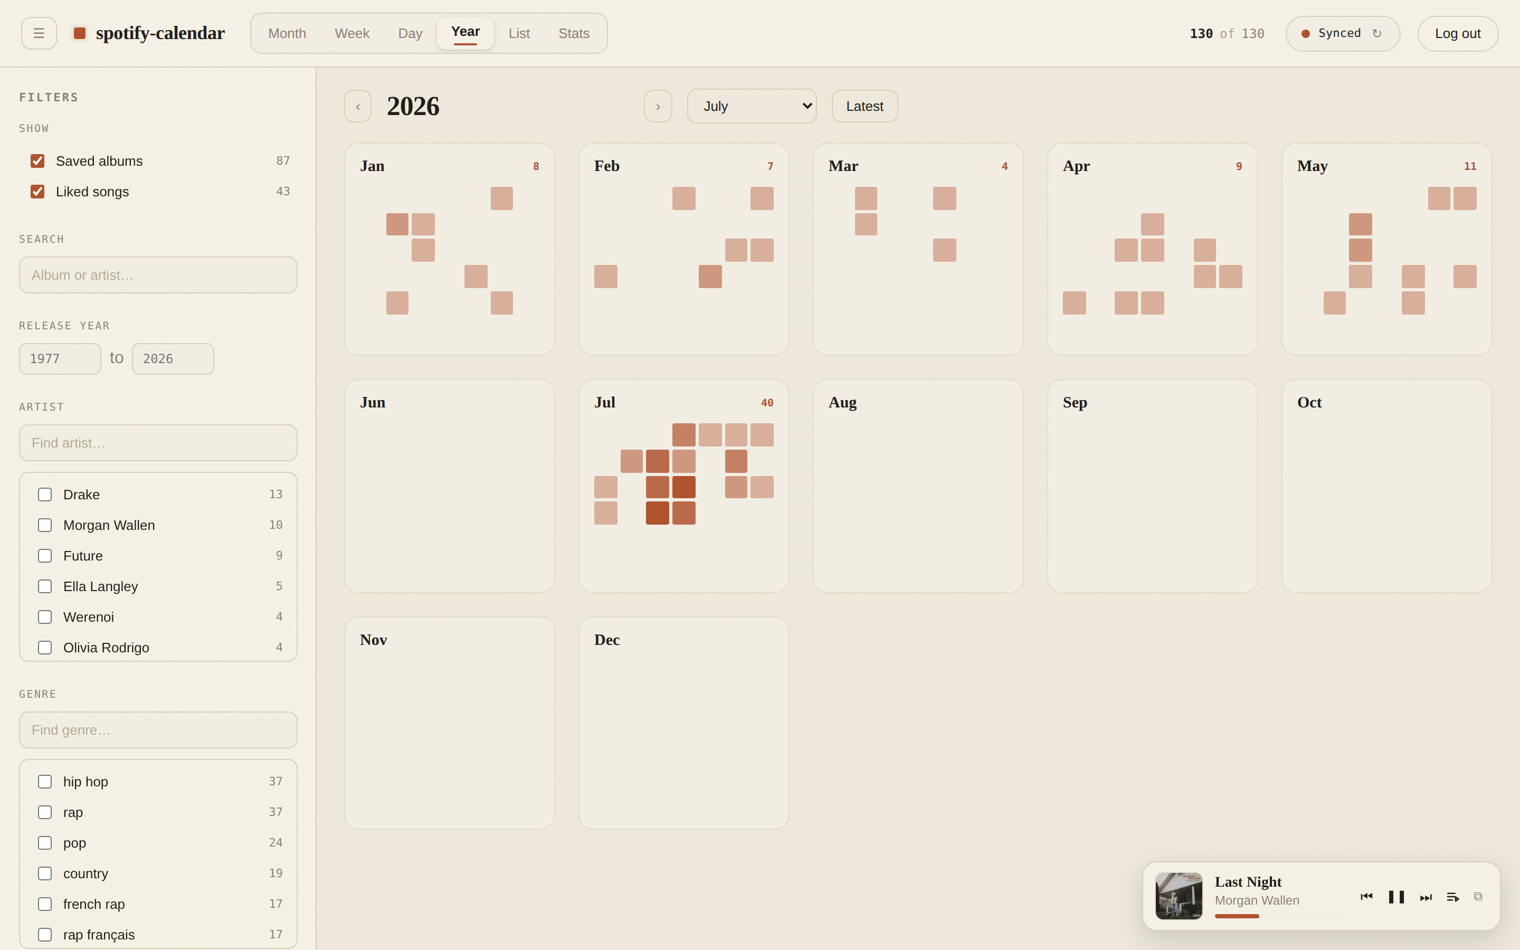
Task: Open the July month dropdown
Action: 752,106
